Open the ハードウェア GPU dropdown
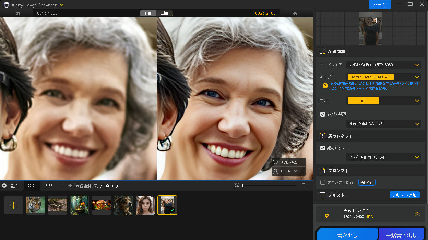 coord(384,65)
